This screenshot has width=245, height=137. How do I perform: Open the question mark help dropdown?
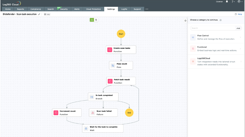coord(233,1)
